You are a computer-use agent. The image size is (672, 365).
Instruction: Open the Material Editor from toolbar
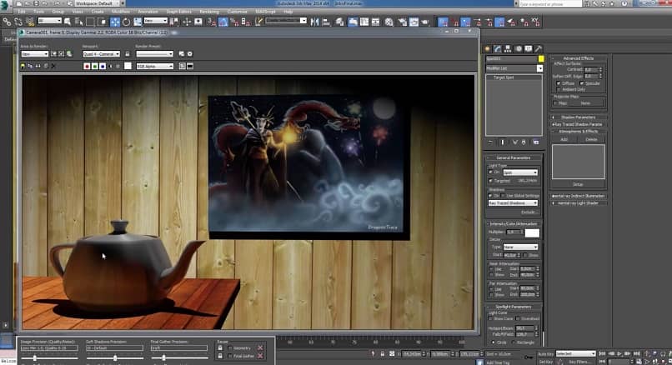[x=389, y=22]
